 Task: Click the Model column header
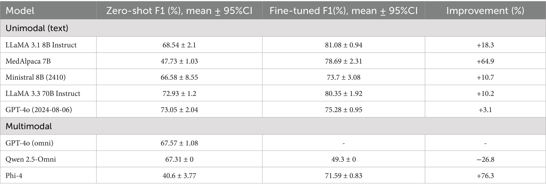pyautogui.click(x=20, y=11)
